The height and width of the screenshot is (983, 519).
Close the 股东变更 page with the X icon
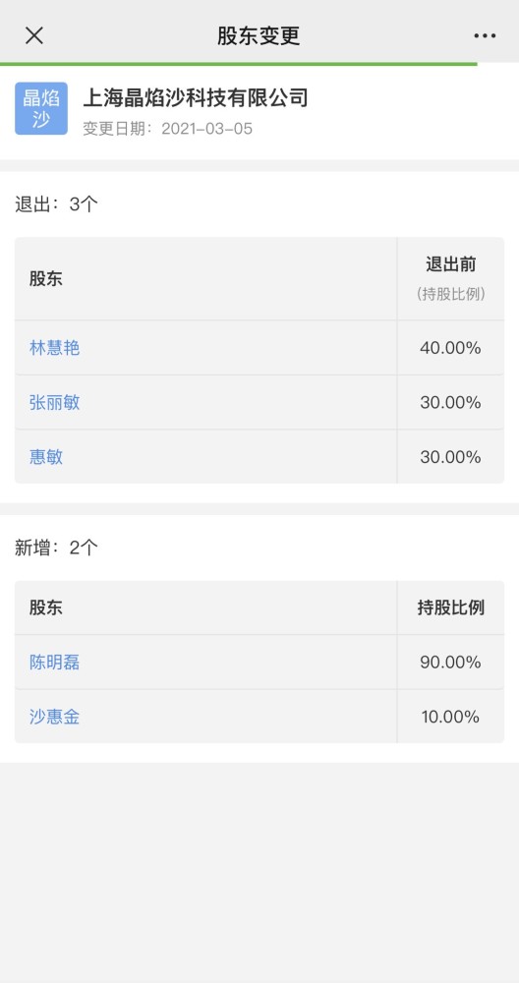coord(33,35)
